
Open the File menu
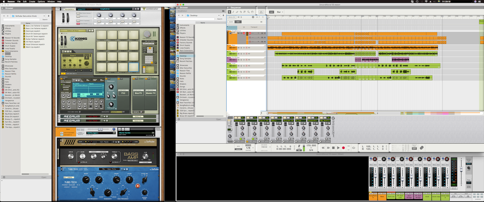click(x=19, y=1)
